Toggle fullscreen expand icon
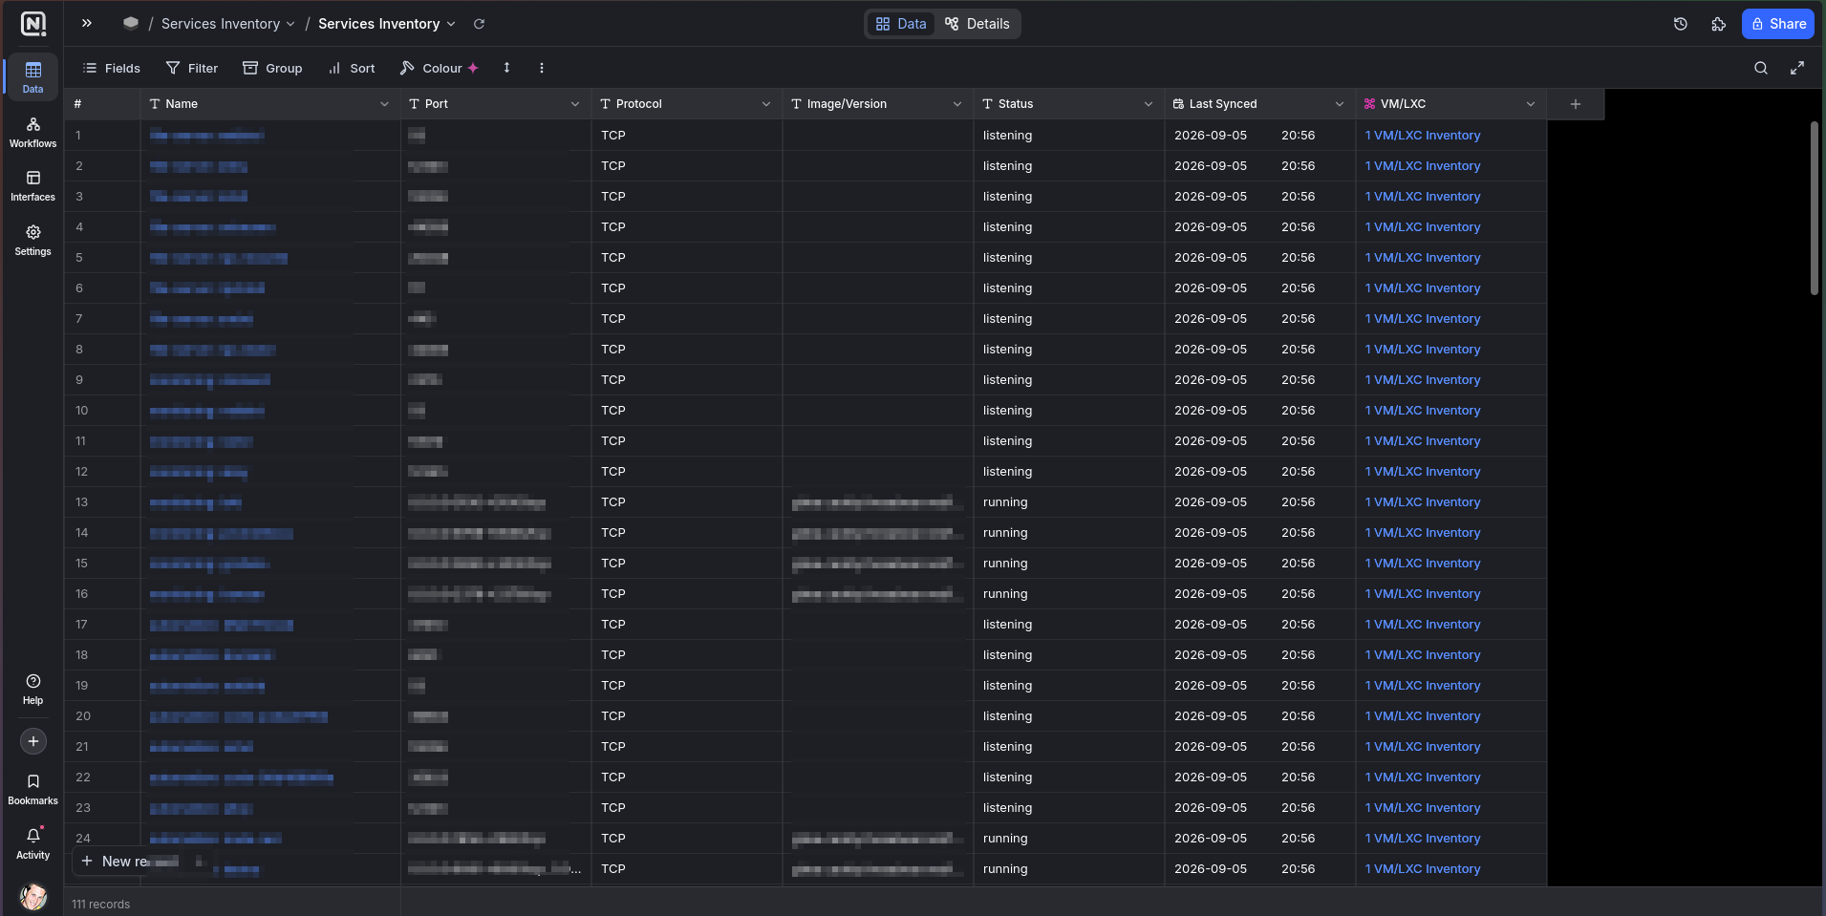1826x916 pixels. (x=1797, y=68)
